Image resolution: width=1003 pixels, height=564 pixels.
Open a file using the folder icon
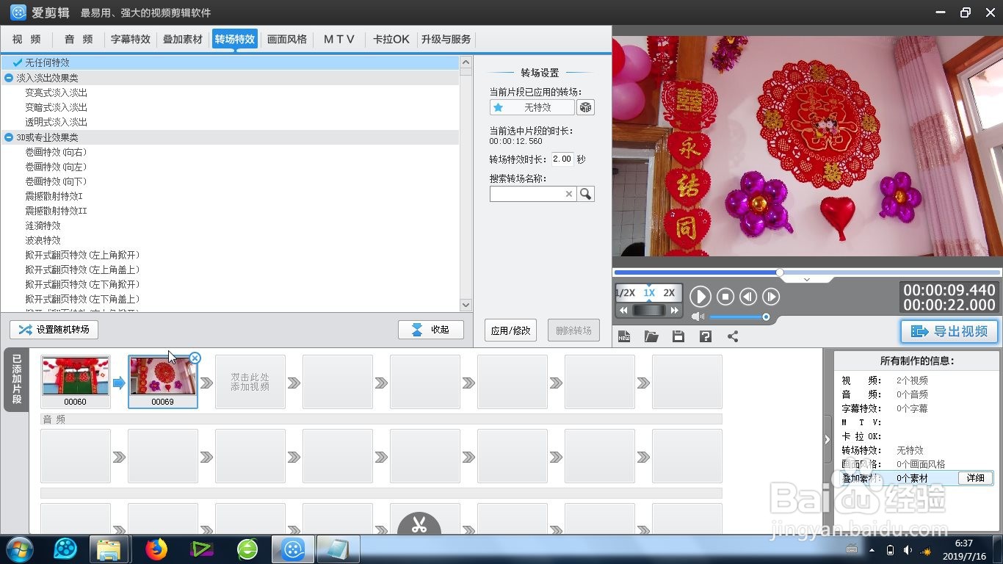pos(651,336)
